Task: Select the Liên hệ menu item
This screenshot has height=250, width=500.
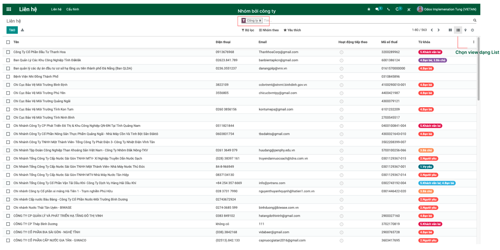Action: click(56, 9)
